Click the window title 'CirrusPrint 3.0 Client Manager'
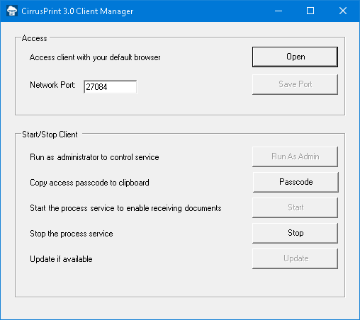Image resolution: width=360 pixels, height=320 pixels. (77, 11)
